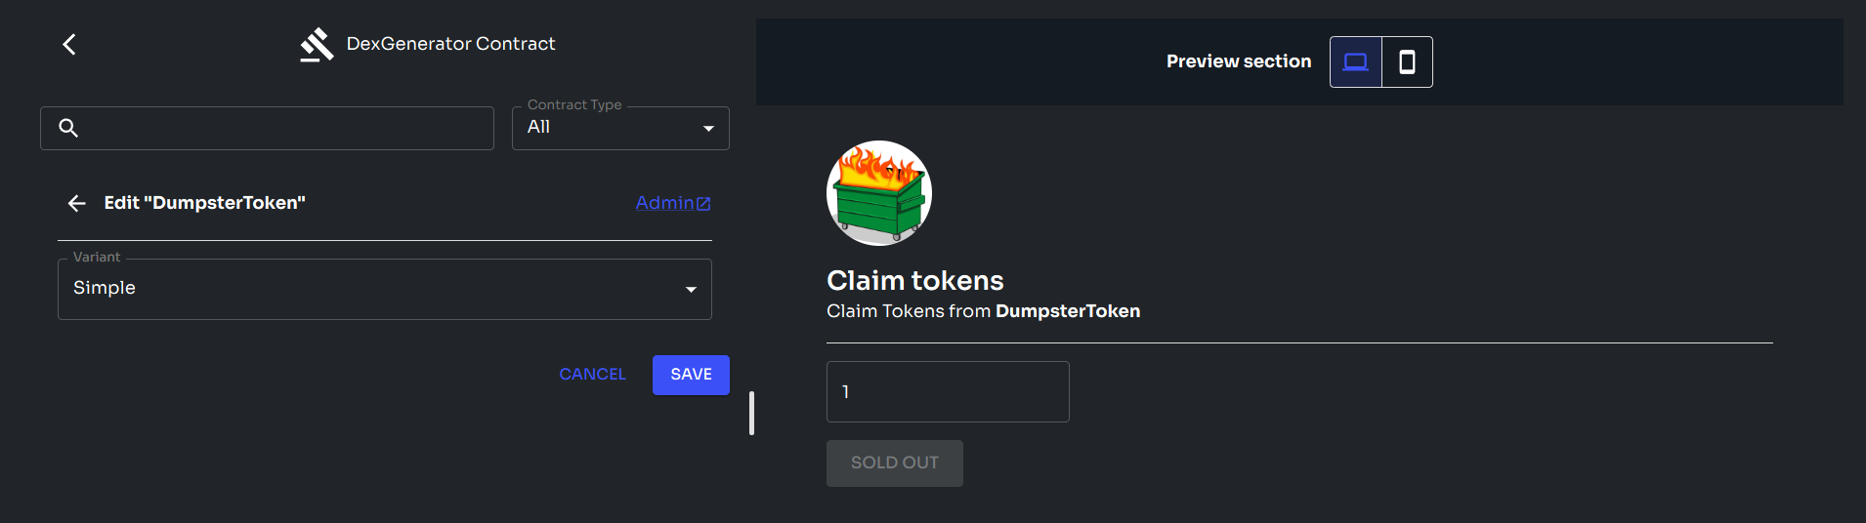
Task: Click the Variant dropdown arrow
Action: click(691, 290)
